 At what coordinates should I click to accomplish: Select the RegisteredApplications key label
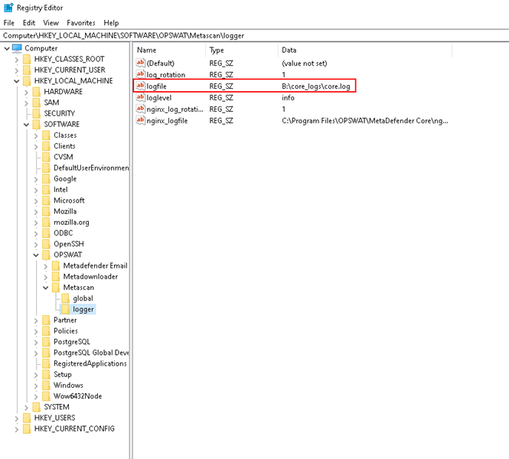(x=90, y=363)
